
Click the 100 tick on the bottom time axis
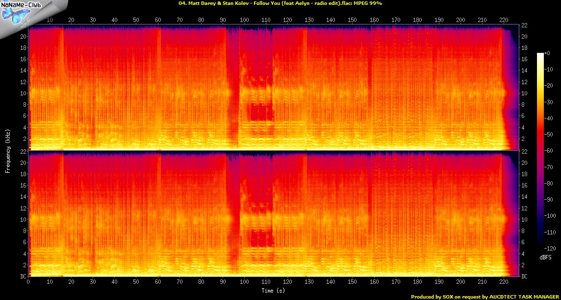pyautogui.click(x=244, y=282)
